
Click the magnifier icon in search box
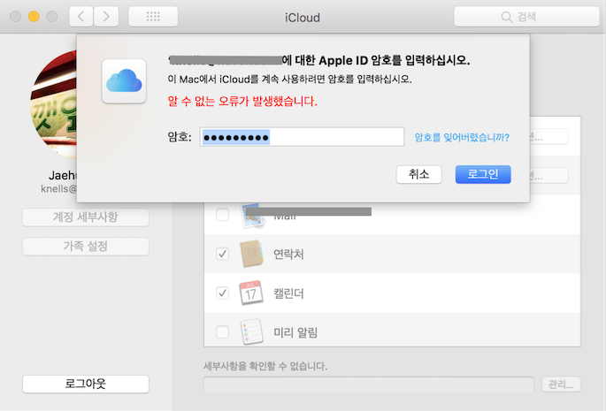click(x=507, y=17)
